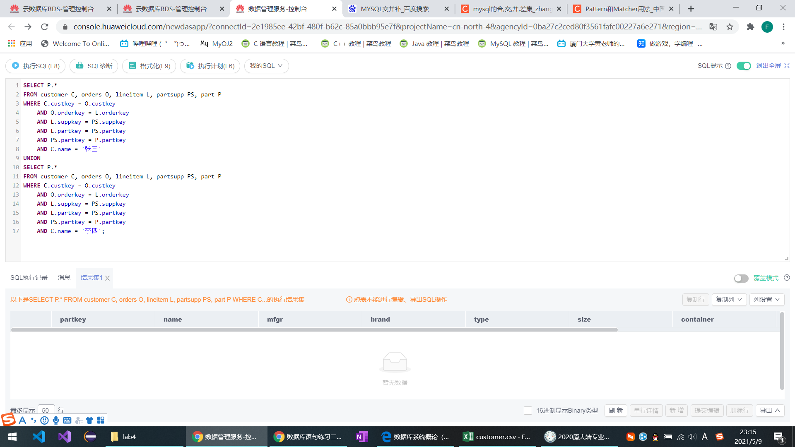Click the horizontal scrollbar under column headers
795x447 pixels.
(314, 330)
